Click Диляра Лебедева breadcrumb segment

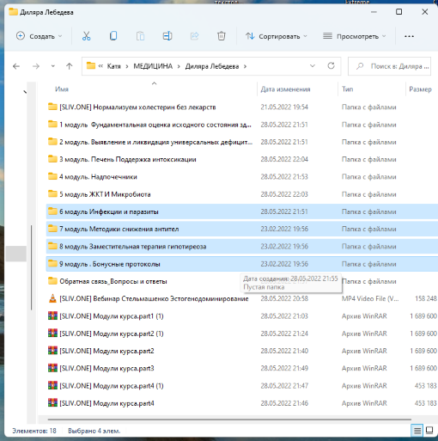pos(212,66)
